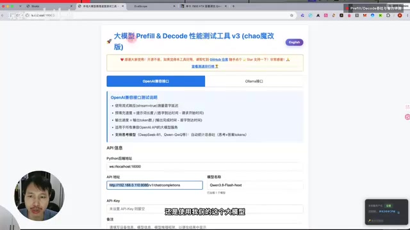Close the active 本地大模型 browser tab
The image size is (410, 230).
(x=122, y=6)
